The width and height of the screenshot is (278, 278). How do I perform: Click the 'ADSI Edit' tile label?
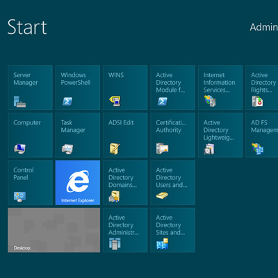click(x=121, y=122)
